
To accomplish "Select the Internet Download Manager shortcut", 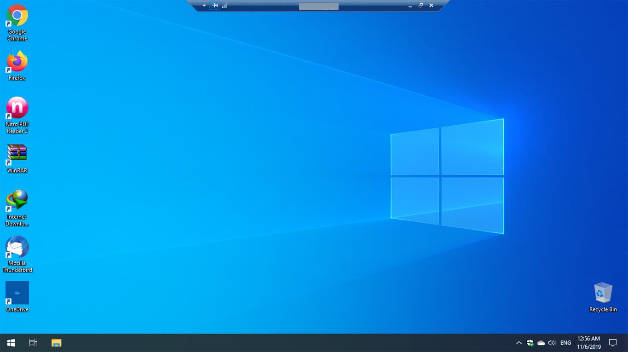I will (x=17, y=208).
